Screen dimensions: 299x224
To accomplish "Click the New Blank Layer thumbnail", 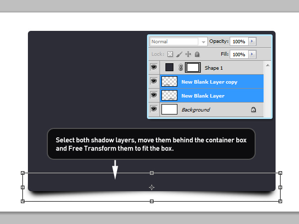I will pos(169,95).
